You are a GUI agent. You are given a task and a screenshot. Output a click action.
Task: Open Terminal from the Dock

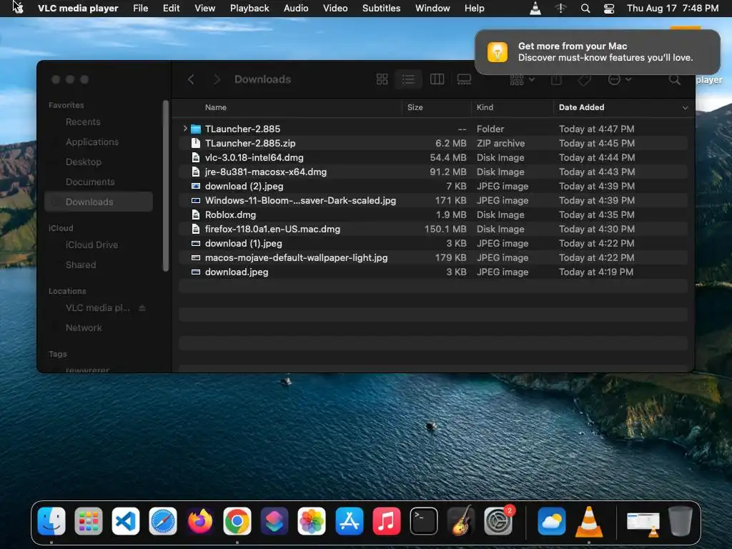click(x=423, y=520)
